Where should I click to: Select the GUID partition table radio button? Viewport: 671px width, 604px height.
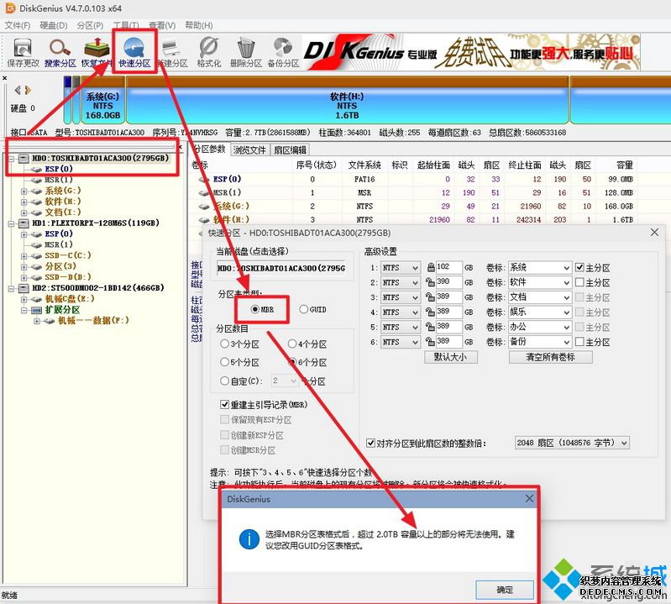click(303, 309)
